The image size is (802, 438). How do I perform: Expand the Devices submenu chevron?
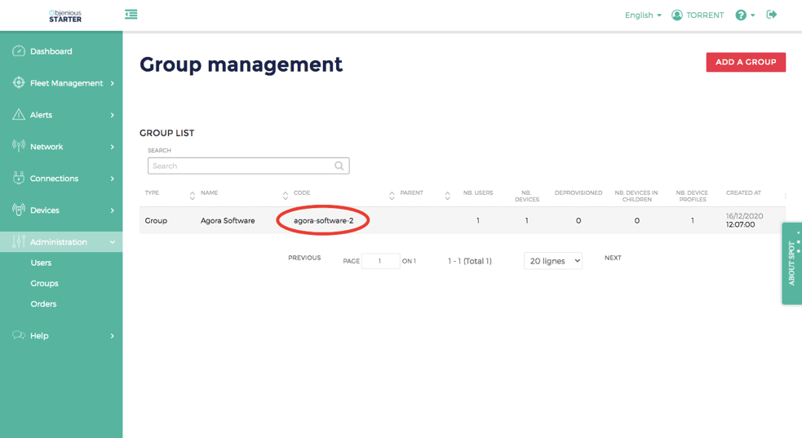(x=112, y=210)
